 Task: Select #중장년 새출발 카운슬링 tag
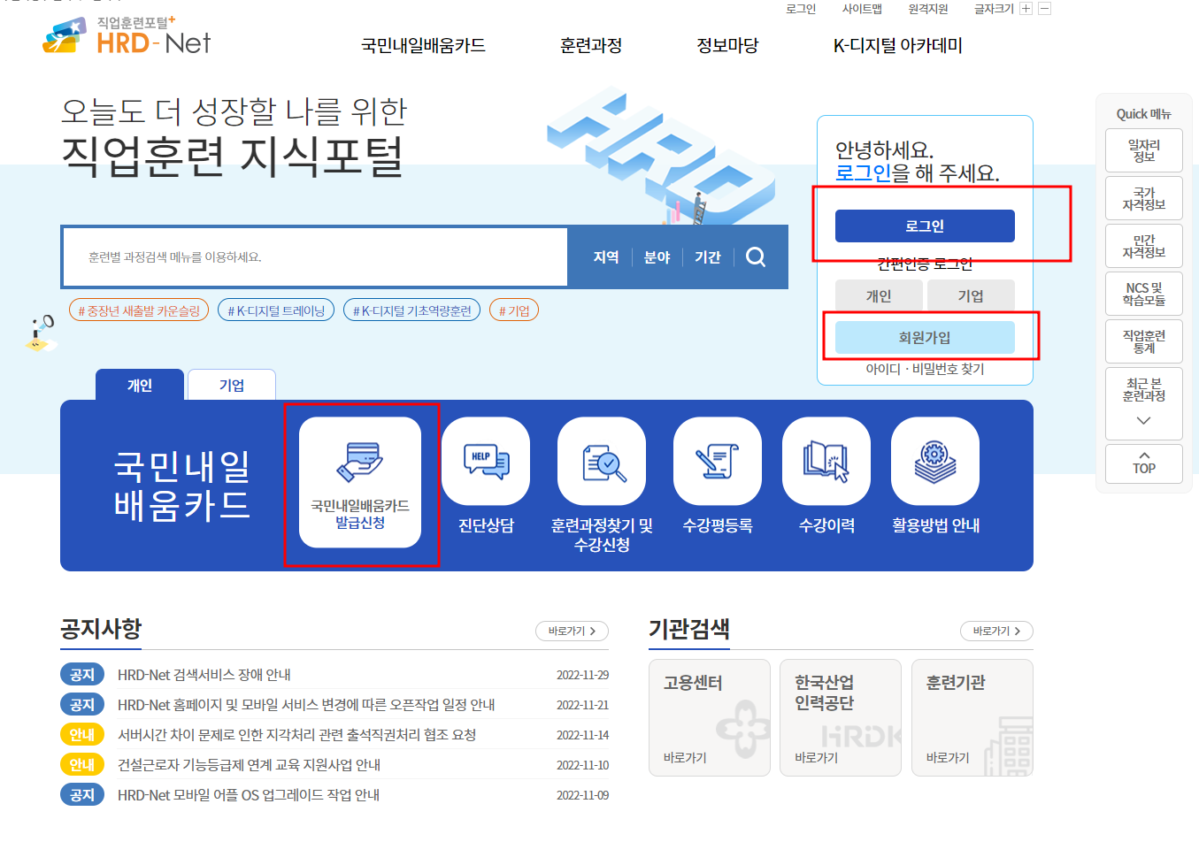[x=139, y=310]
